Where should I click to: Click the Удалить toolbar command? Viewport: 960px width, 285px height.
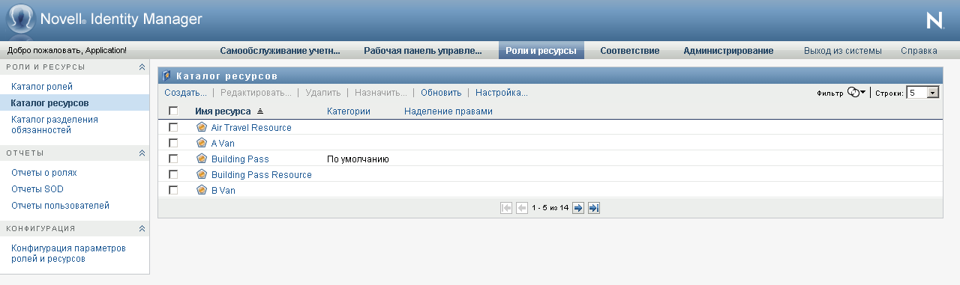(322, 93)
